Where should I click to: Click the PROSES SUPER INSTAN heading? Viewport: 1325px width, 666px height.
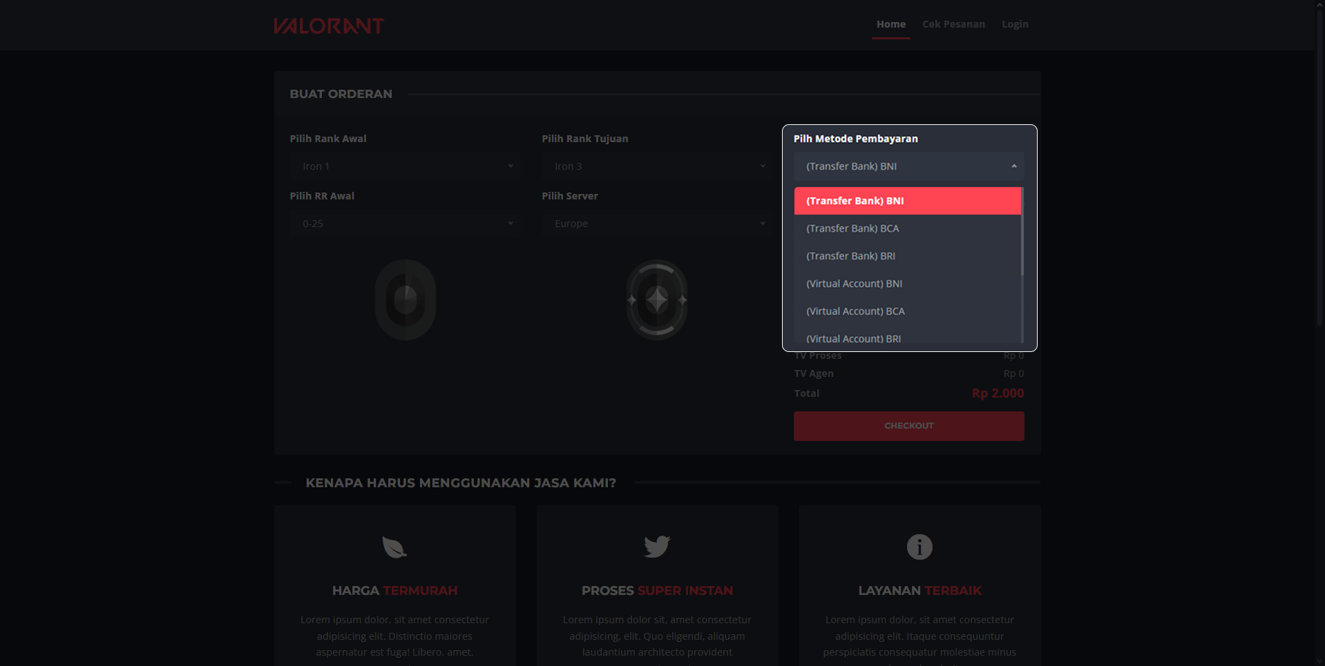[x=657, y=591]
